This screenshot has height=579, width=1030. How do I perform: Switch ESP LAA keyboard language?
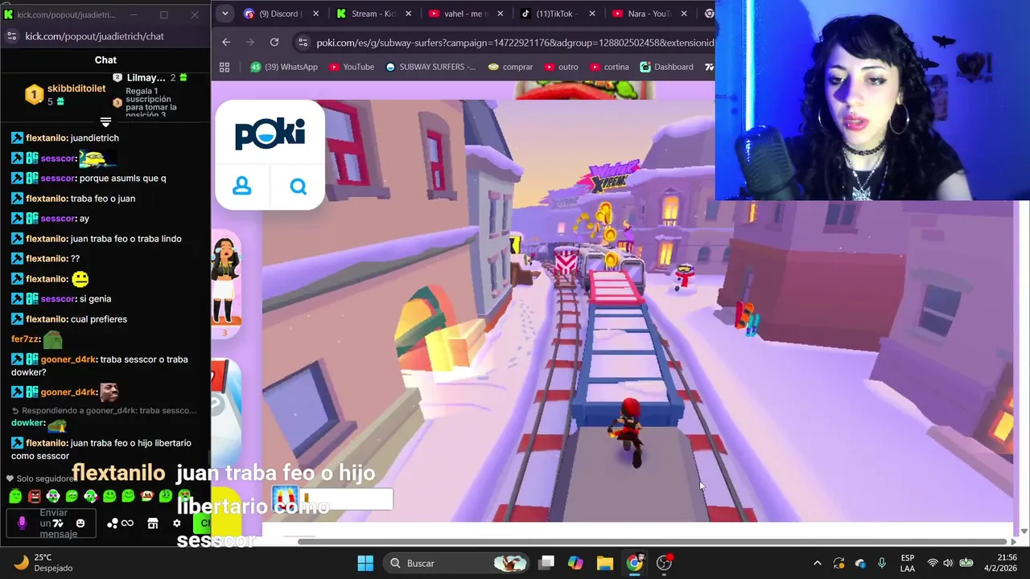(x=908, y=563)
